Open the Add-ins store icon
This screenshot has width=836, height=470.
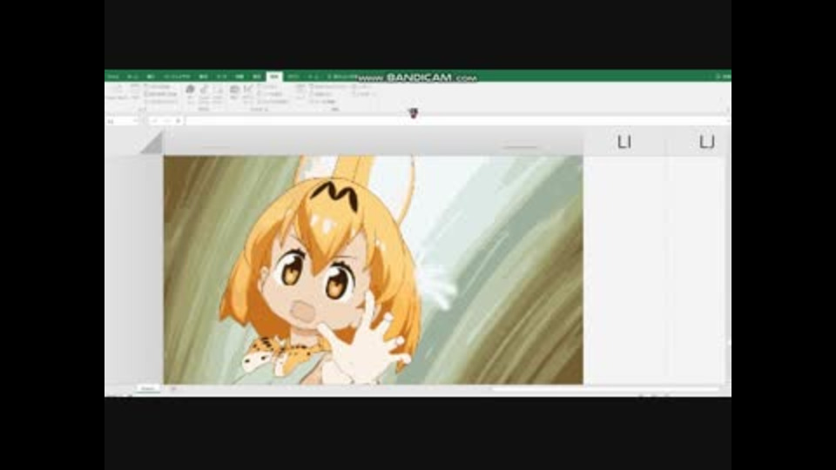191,93
